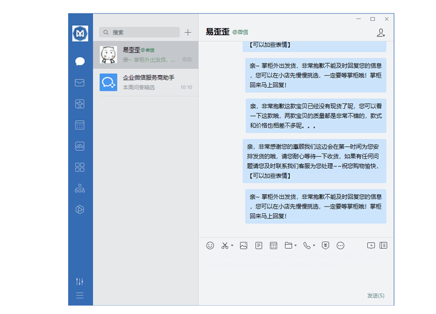Open the documents icon in sidebar
This screenshot has width=436, height=314.
(80, 104)
